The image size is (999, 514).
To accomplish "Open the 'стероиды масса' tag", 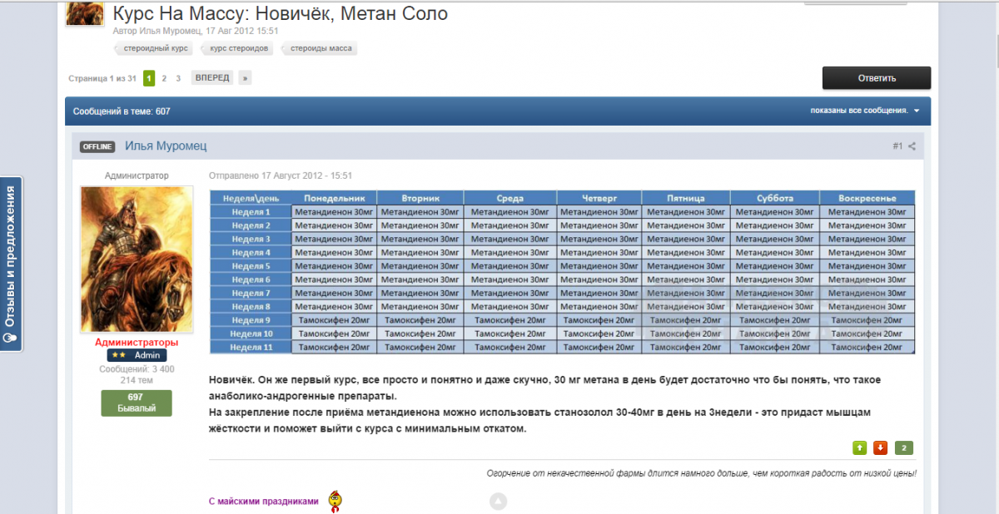I will coord(321,48).
